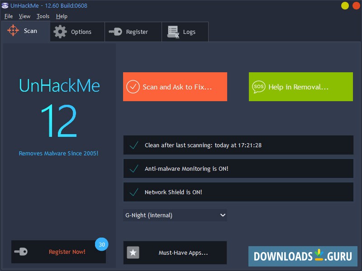Click the Scan crosshair icon
Viewport: 362px width, 271px height.
[13, 30]
